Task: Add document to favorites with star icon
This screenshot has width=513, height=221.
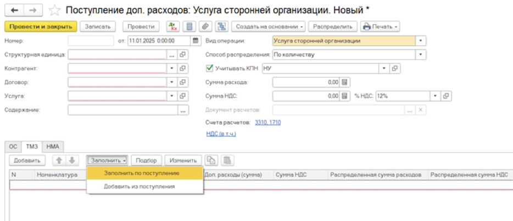Action: [54, 9]
